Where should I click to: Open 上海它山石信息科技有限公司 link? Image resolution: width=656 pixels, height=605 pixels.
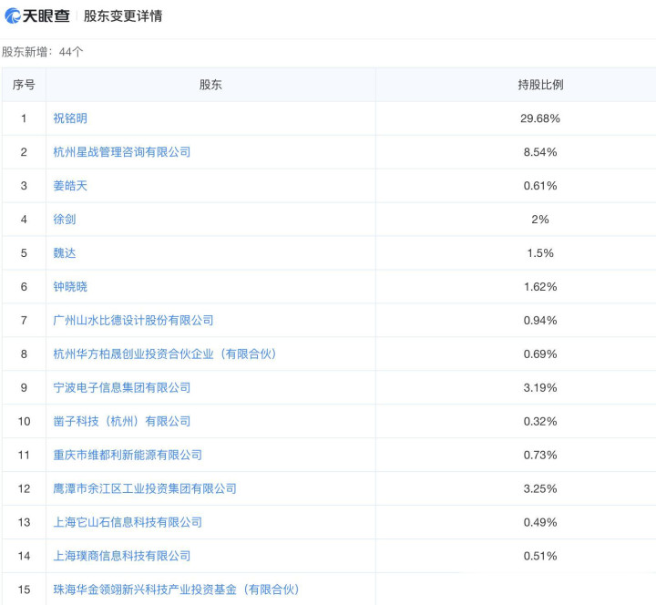tap(128, 523)
